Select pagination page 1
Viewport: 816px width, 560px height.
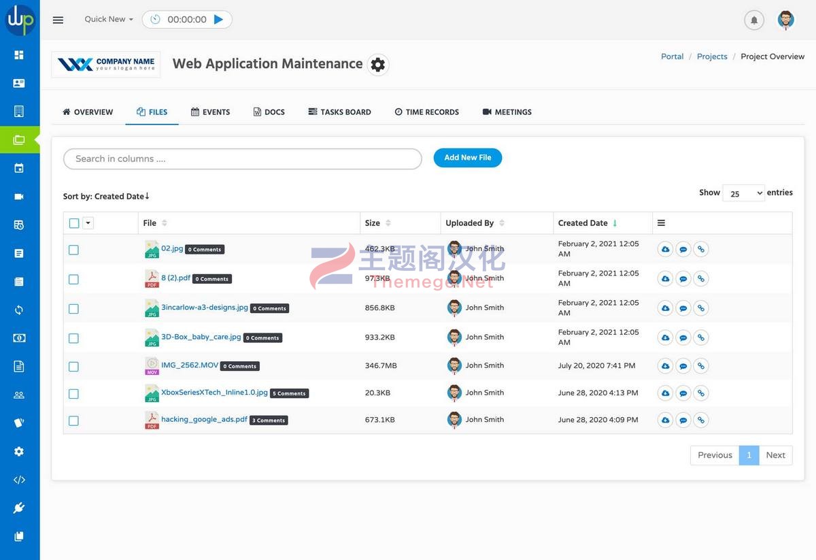coord(749,455)
